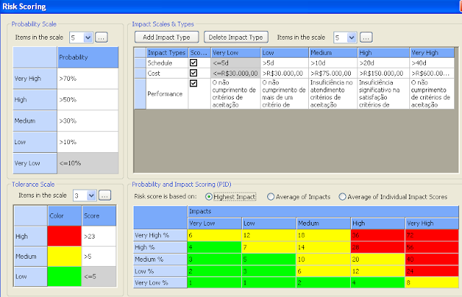Click PID cell with score 56
462x297 pixels.
tap(432, 247)
